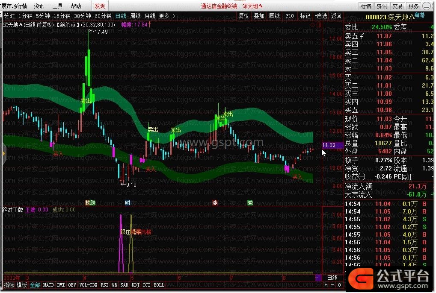
Task: Zoom out chart with the minus button
Action: 332,285
